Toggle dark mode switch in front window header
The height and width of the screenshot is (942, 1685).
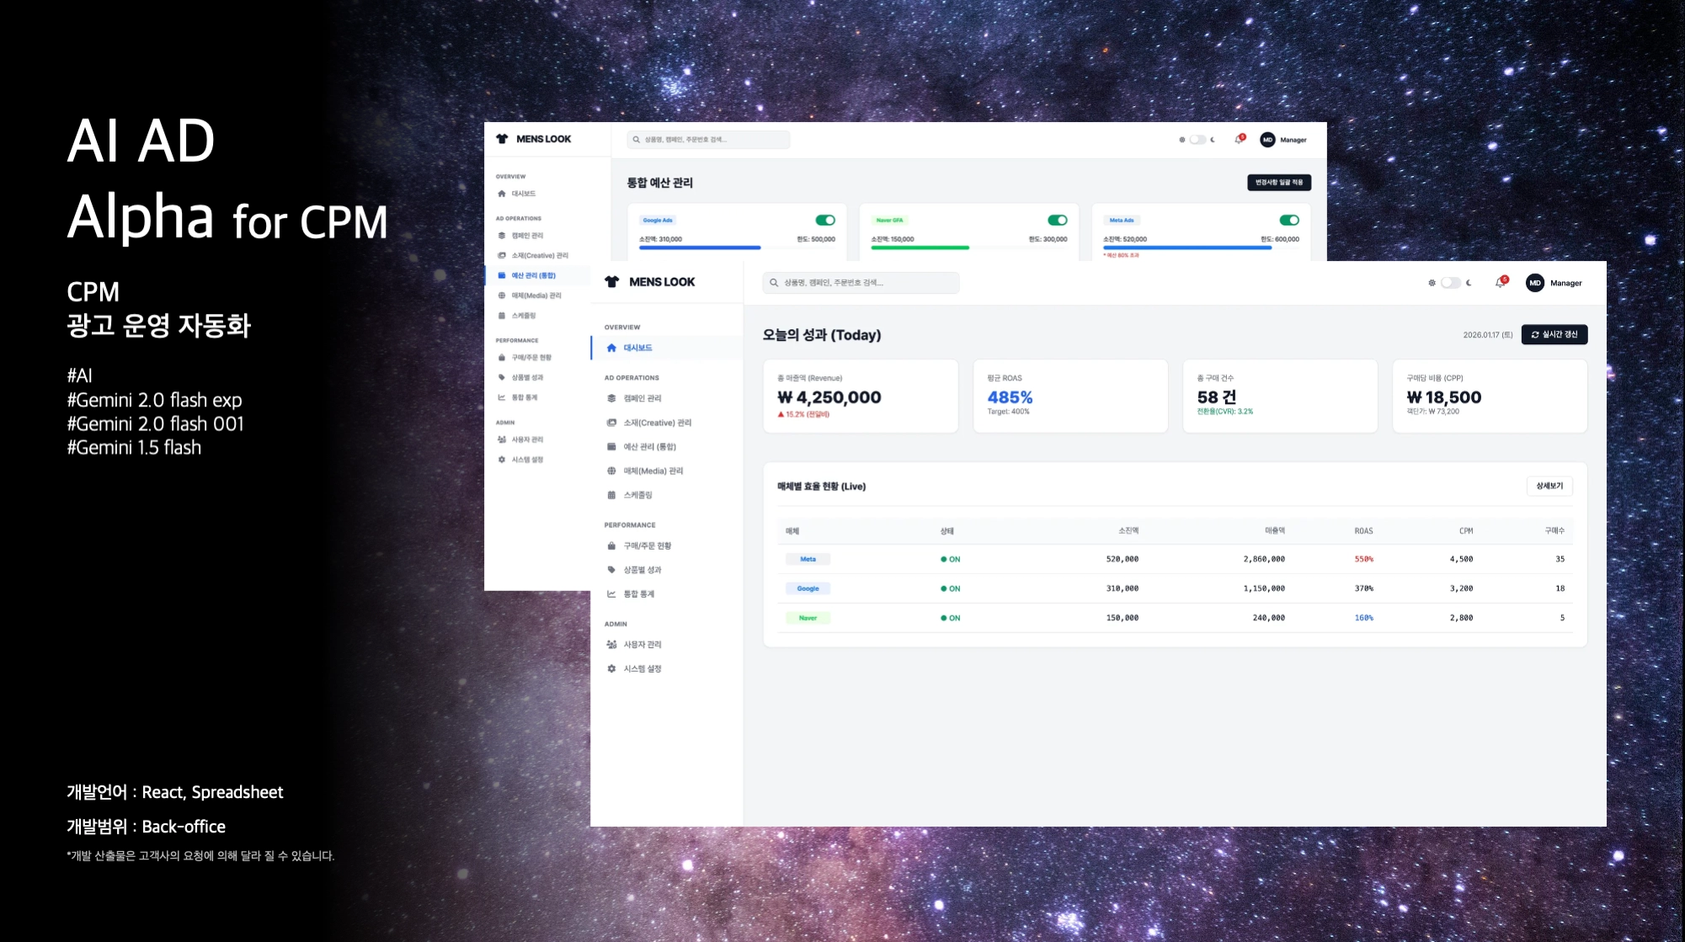(x=1450, y=283)
